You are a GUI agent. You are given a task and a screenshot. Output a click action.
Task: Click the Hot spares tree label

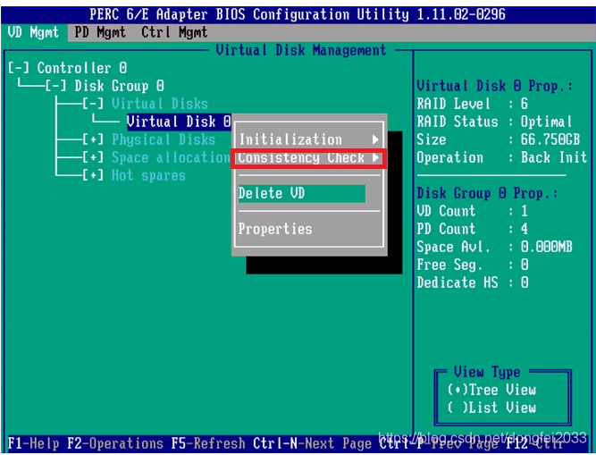pyautogui.click(x=148, y=175)
